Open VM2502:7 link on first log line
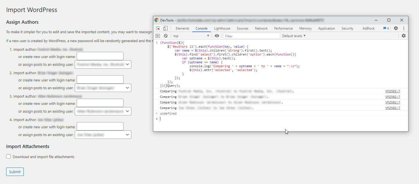 pyautogui.click(x=393, y=91)
